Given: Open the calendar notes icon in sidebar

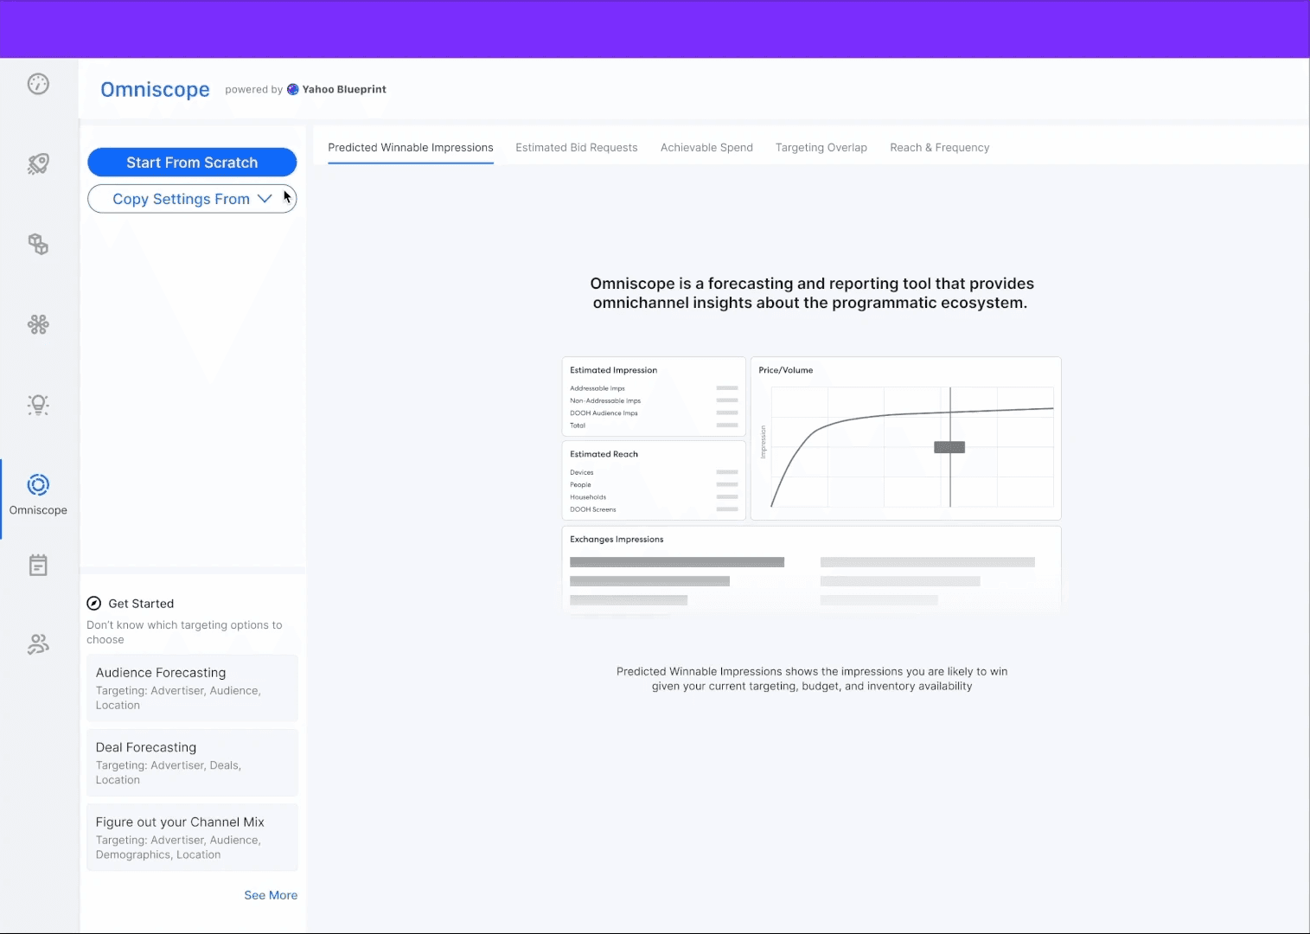Looking at the screenshot, I should click(x=38, y=566).
